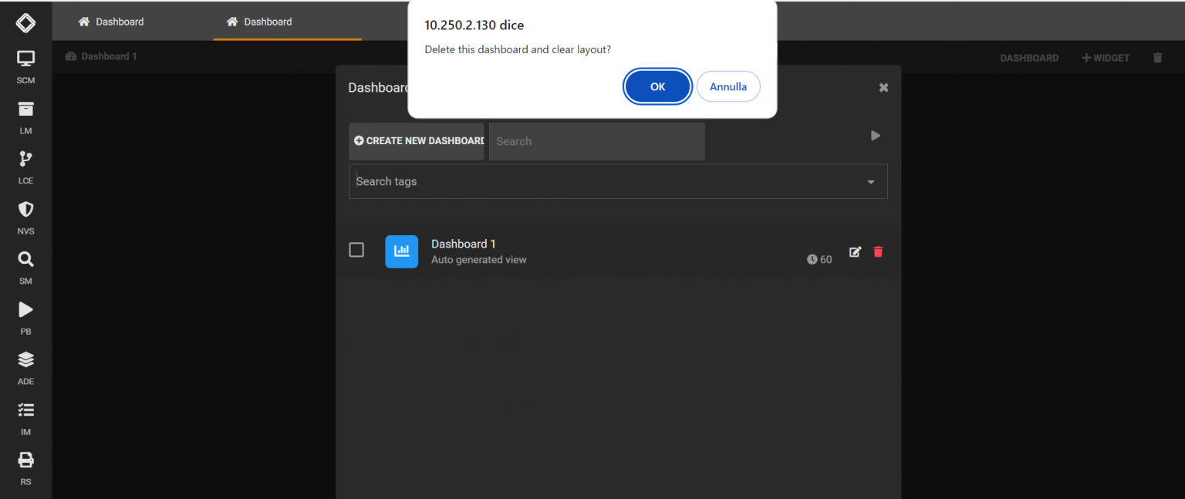
Task: Open the DASHBOARD menu item
Action: tap(1029, 57)
